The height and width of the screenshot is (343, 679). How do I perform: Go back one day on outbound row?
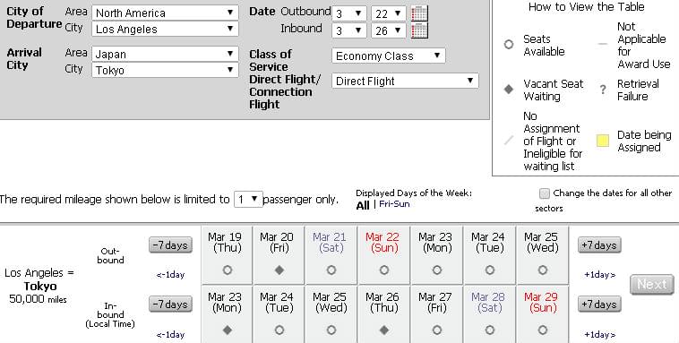coord(170,275)
